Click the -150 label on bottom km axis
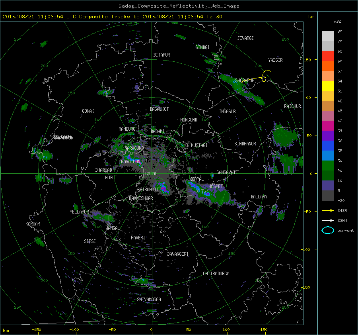358x335 pixels. [36, 330]
